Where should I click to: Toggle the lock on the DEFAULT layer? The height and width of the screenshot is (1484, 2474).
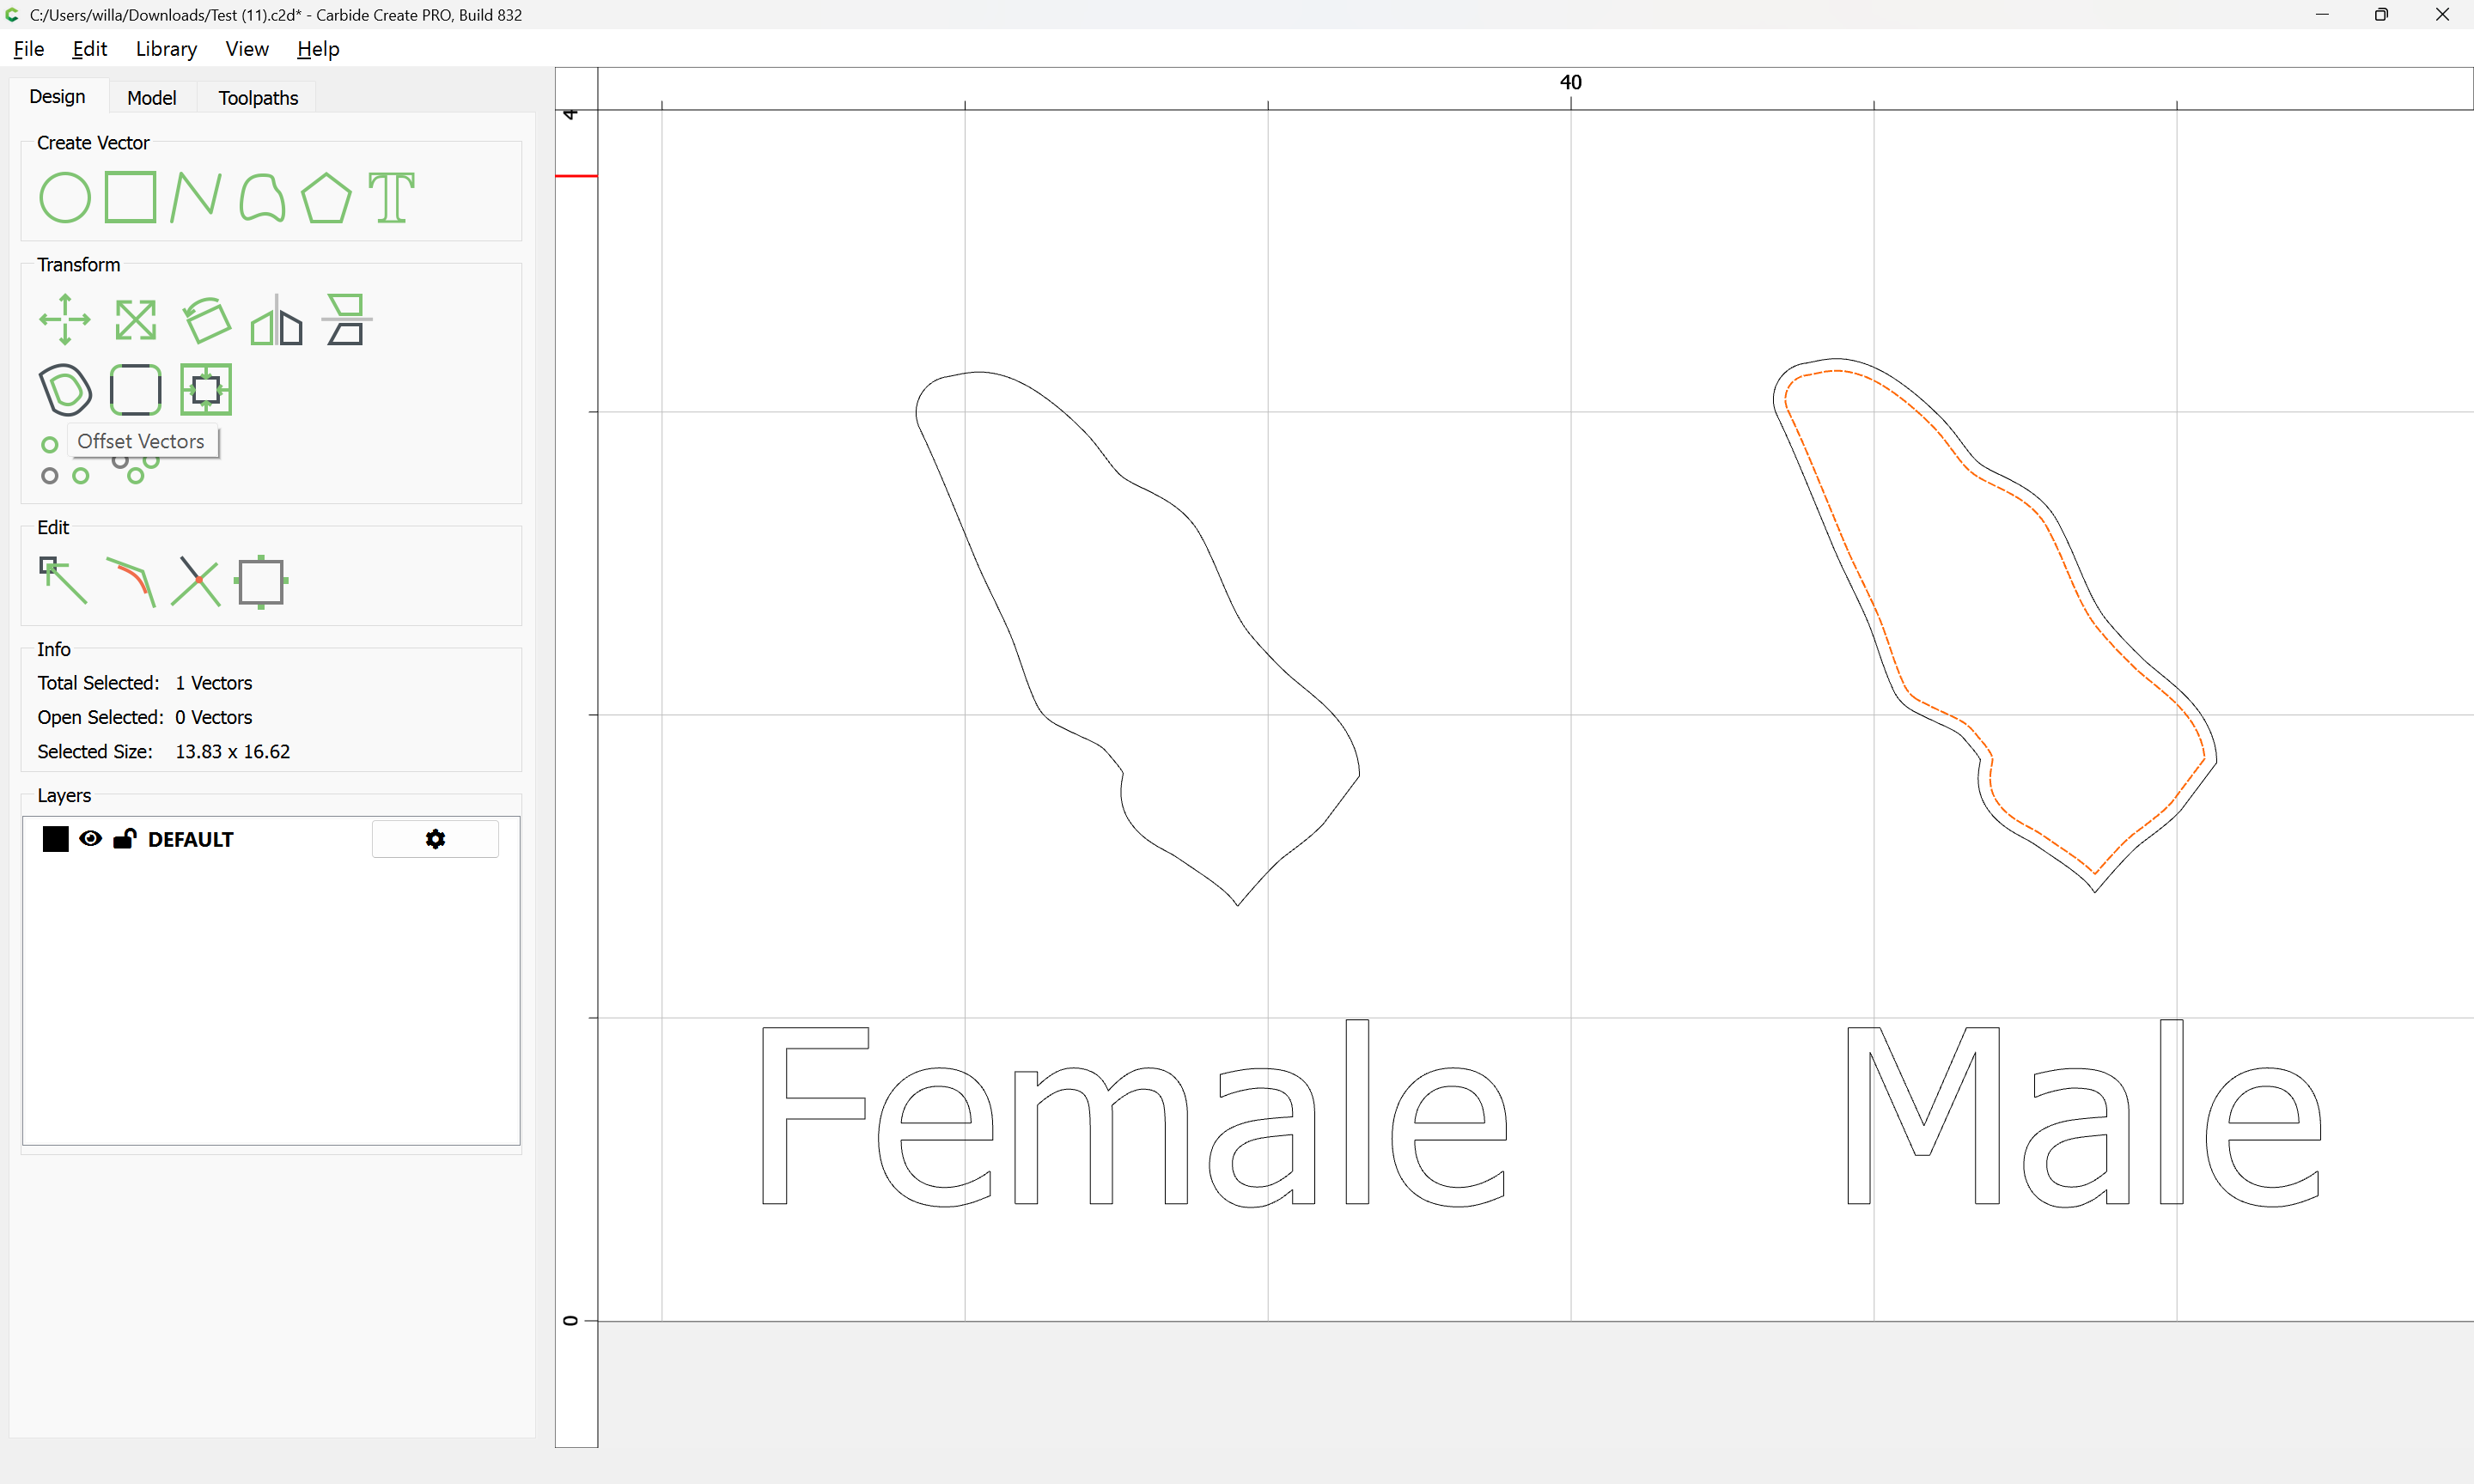click(124, 839)
